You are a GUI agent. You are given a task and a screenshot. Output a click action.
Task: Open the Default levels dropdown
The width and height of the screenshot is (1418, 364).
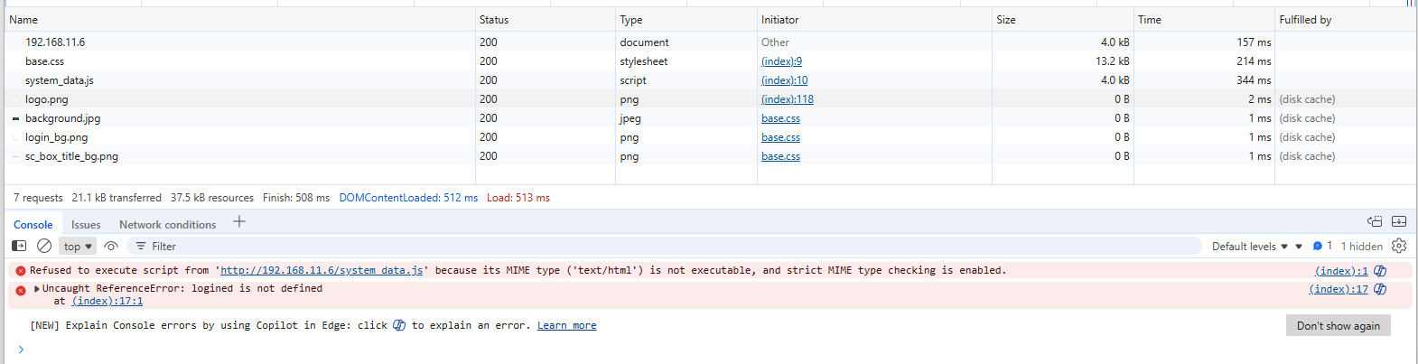coord(1249,247)
